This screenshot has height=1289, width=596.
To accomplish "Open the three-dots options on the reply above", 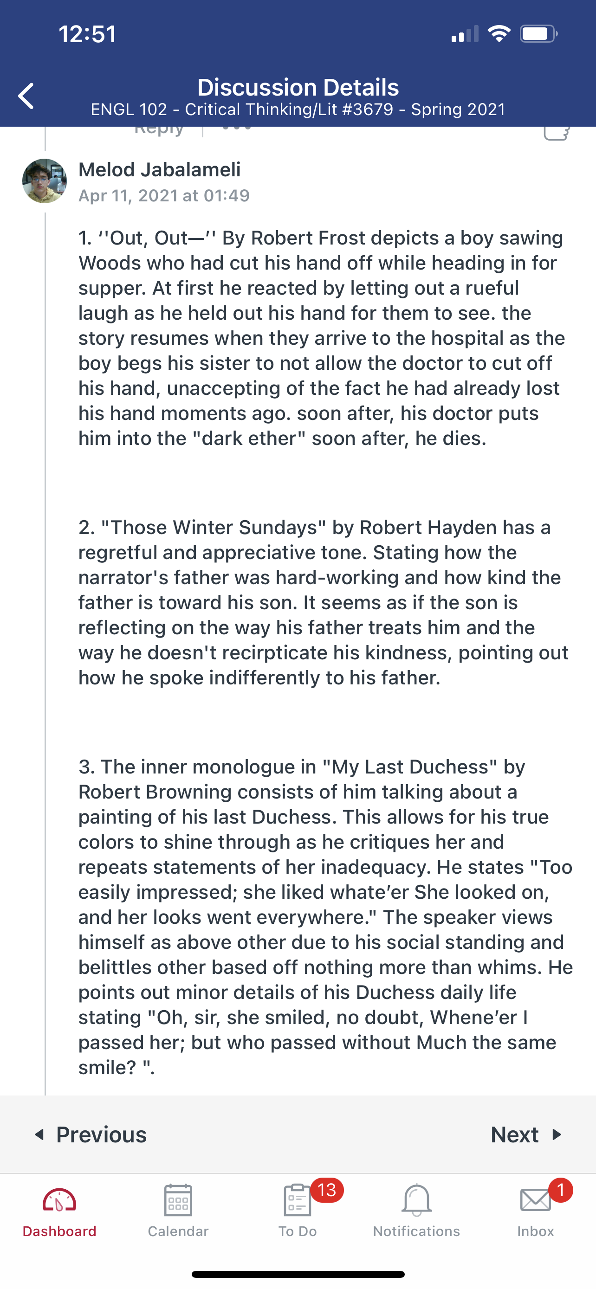I will (x=236, y=129).
